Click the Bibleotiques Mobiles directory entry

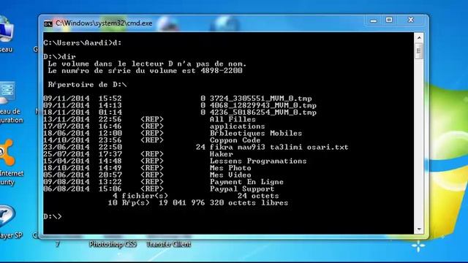[173, 133]
